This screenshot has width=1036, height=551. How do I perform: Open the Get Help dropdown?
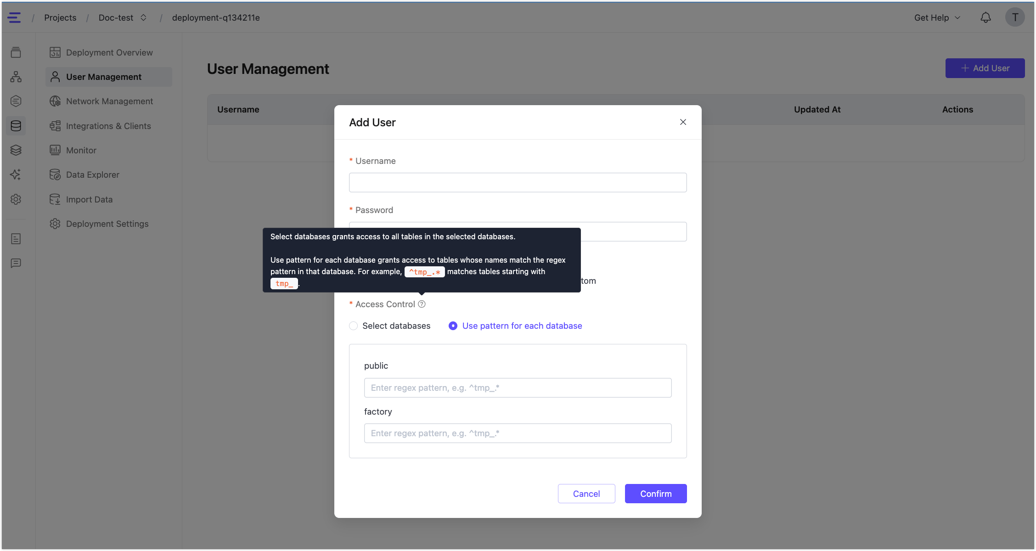[937, 17]
